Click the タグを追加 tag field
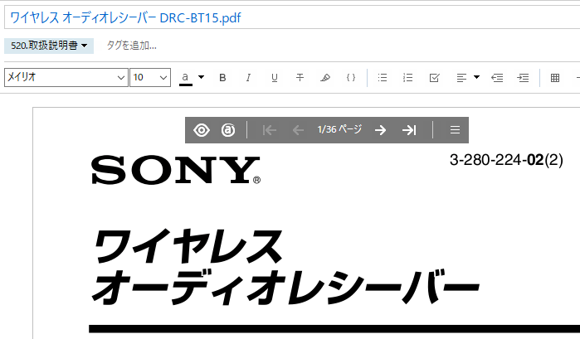Image resolution: width=580 pixels, height=339 pixels. (x=131, y=46)
